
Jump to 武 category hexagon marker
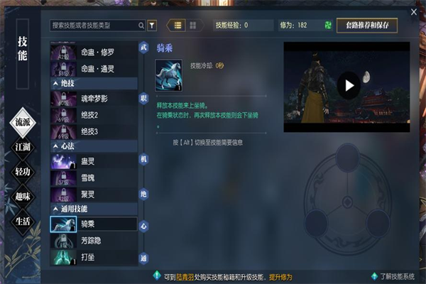[x=143, y=48]
